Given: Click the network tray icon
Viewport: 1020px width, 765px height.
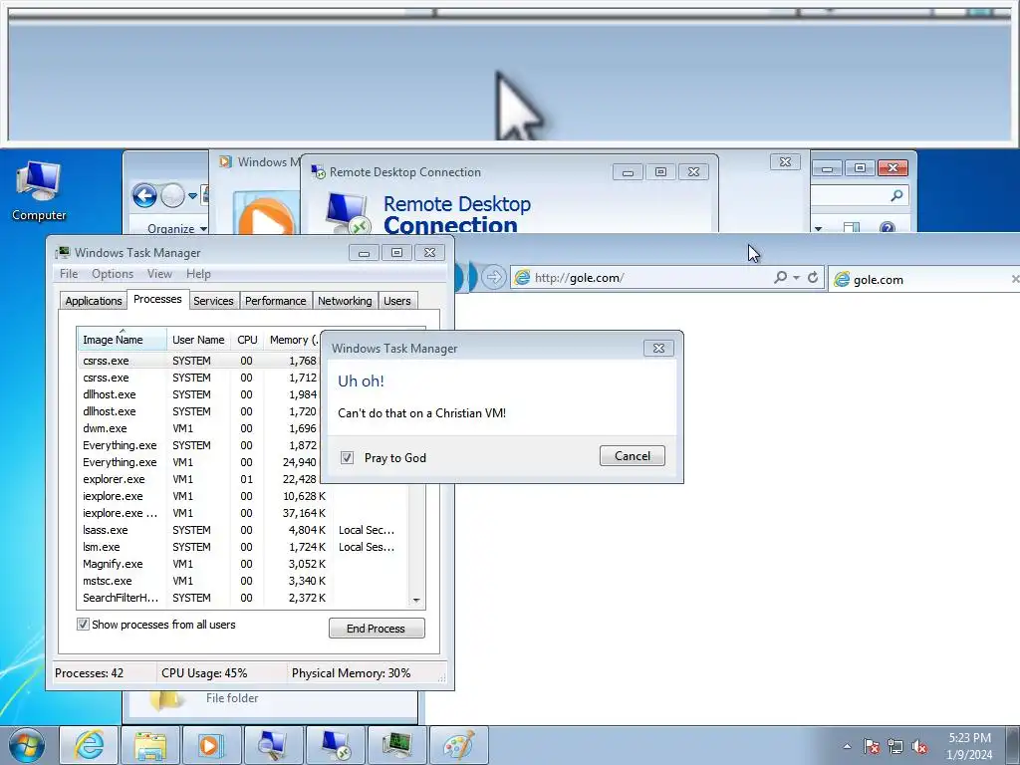Looking at the screenshot, I should tap(895, 746).
